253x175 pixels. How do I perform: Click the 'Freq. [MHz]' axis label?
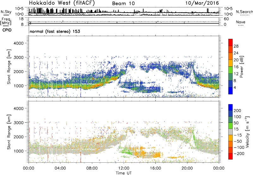[6, 21]
